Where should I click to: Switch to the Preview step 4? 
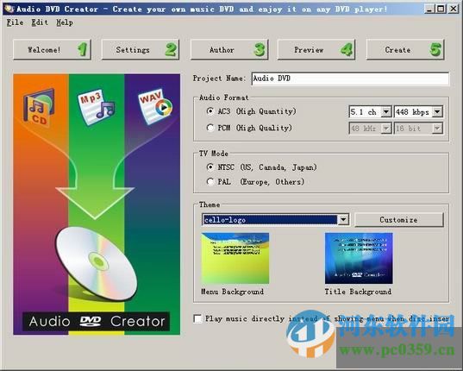(316, 50)
